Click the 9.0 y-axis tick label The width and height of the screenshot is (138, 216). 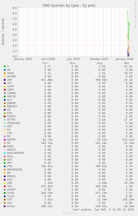pyautogui.click(x=15, y=8)
